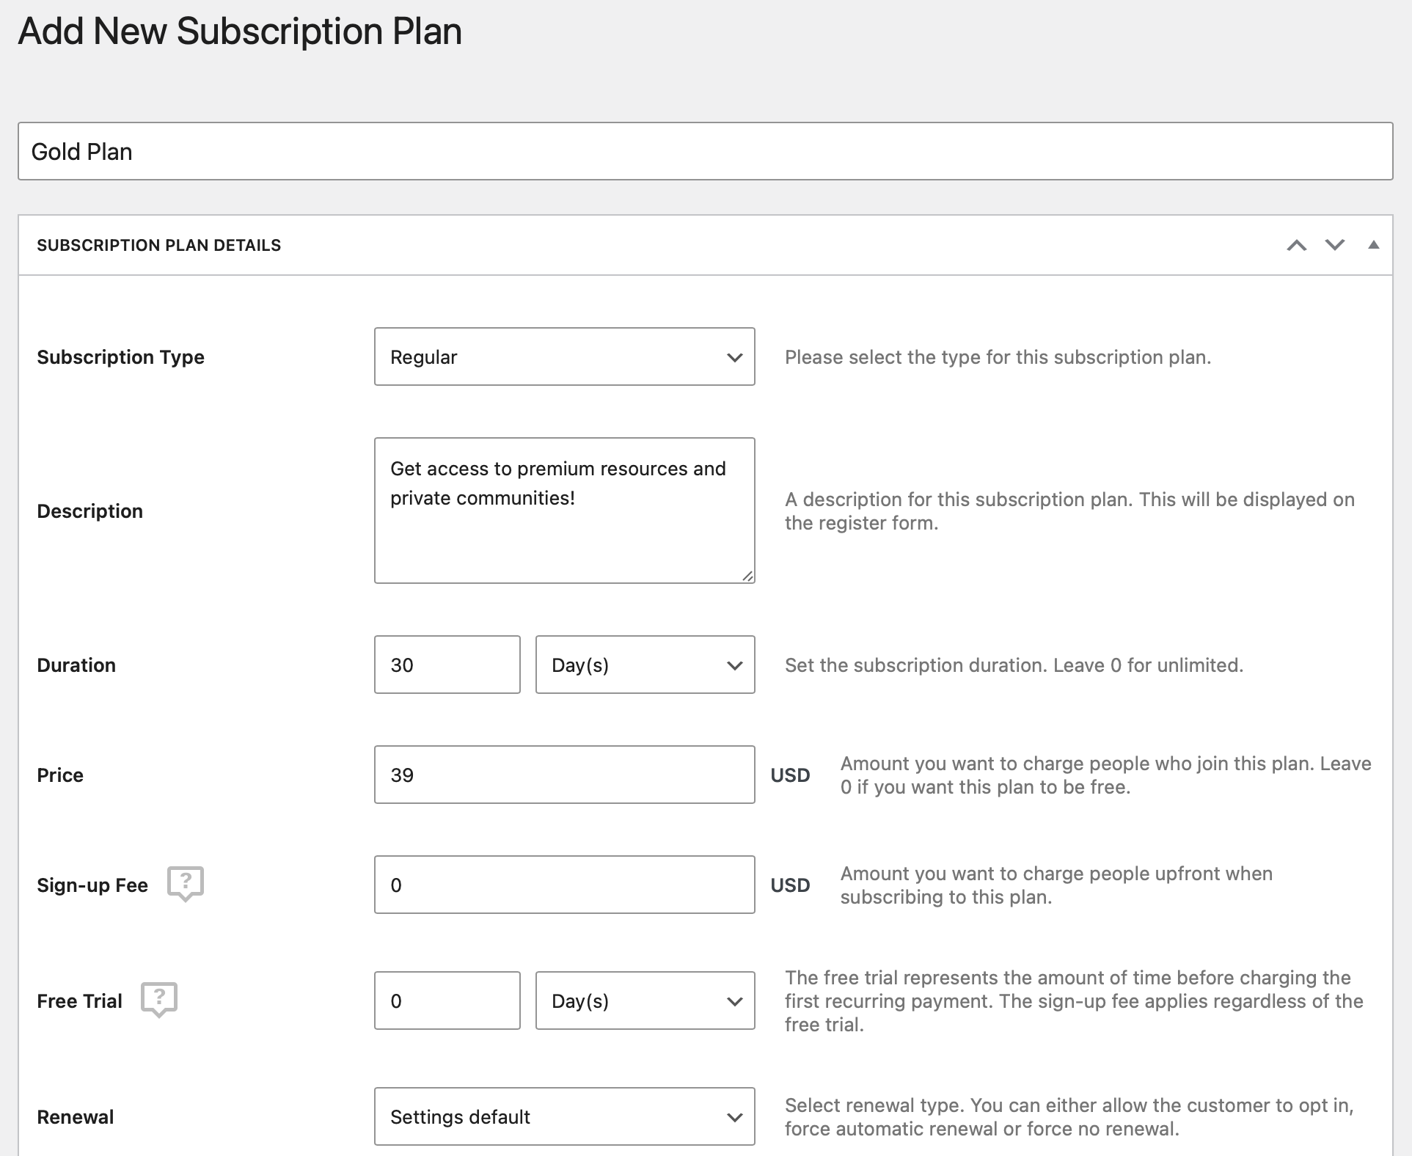This screenshot has width=1412, height=1156.
Task: Grab the Description textarea resize handle
Action: [x=747, y=576]
